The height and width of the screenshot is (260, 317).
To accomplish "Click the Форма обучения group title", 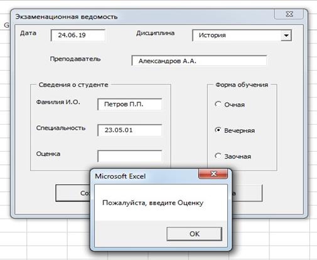I will [x=242, y=85].
